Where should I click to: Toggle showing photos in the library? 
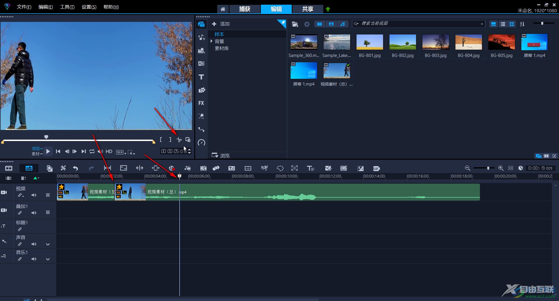331,24
